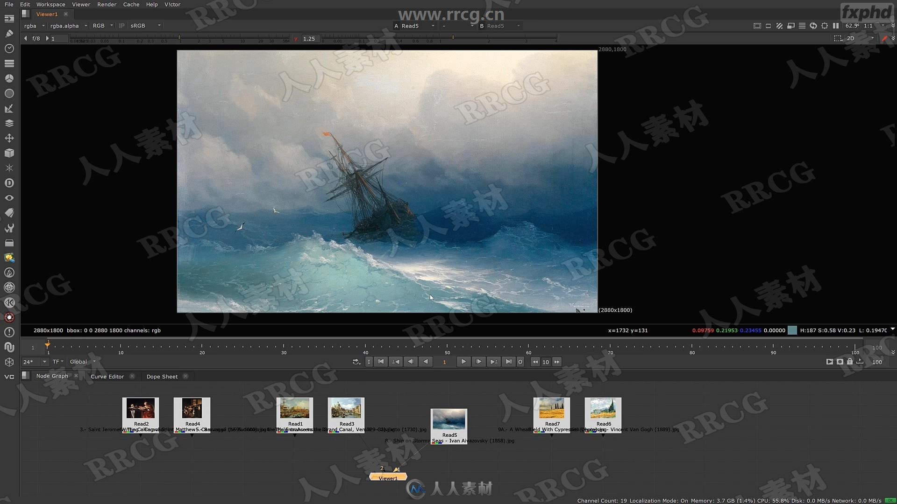Expand the 24fps framerate dropdown
Image resolution: width=897 pixels, height=504 pixels.
44,361
